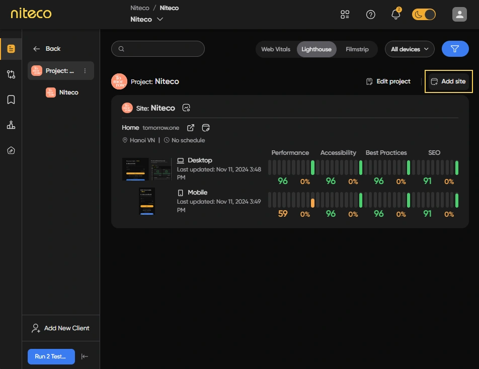Open the Mobile screenshot thumbnail

(x=147, y=201)
